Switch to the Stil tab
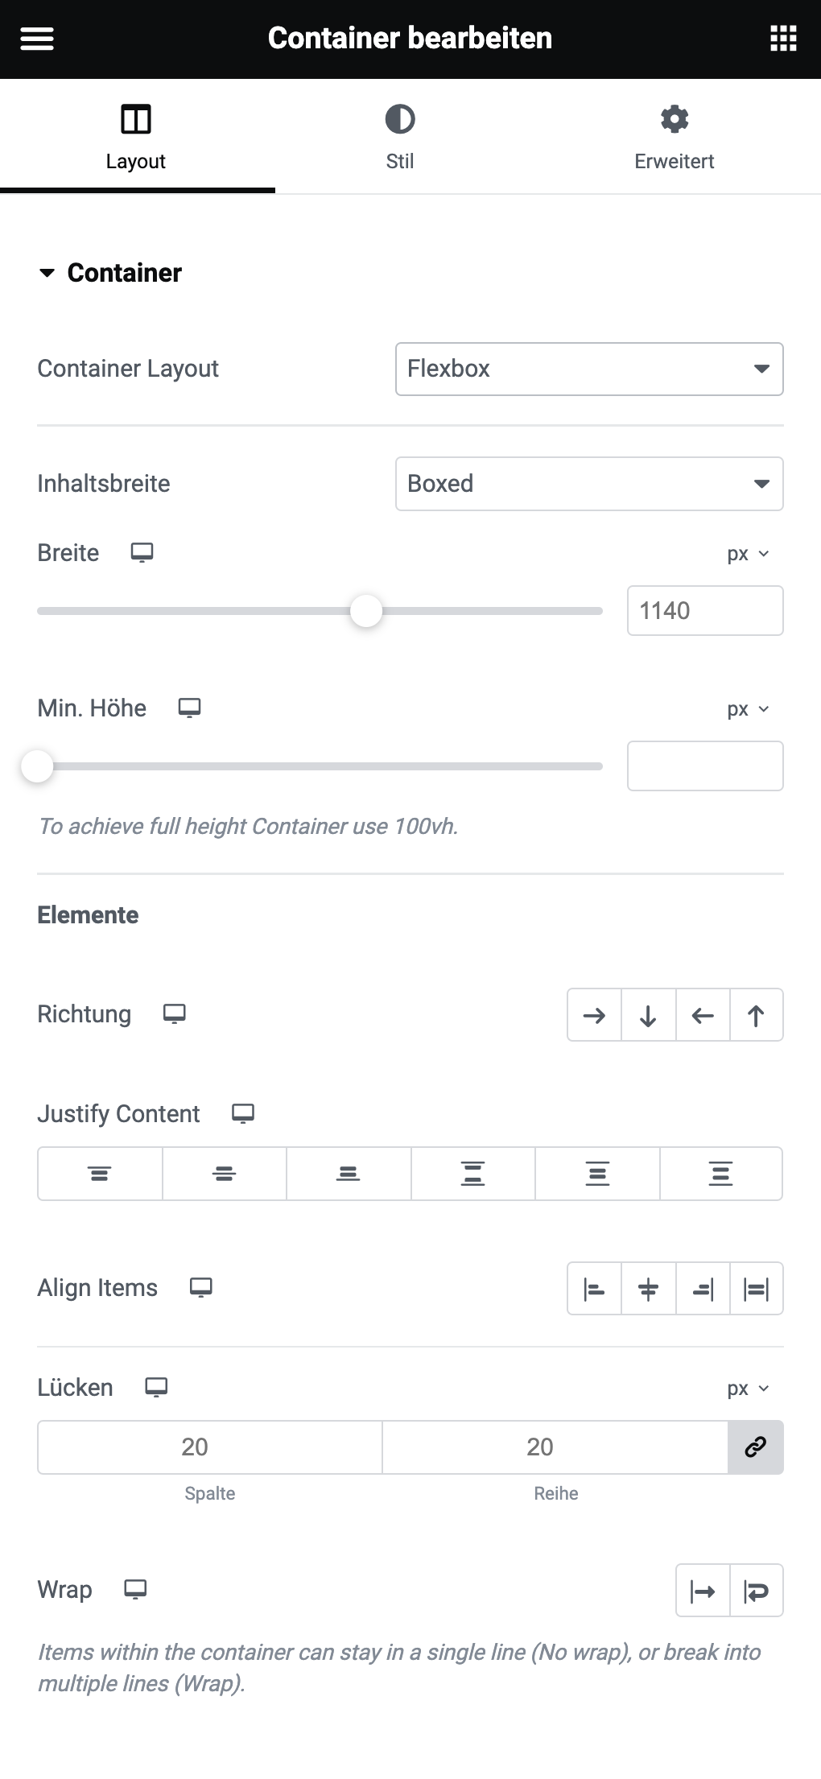821x1779 pixels. tap(400, 137)
